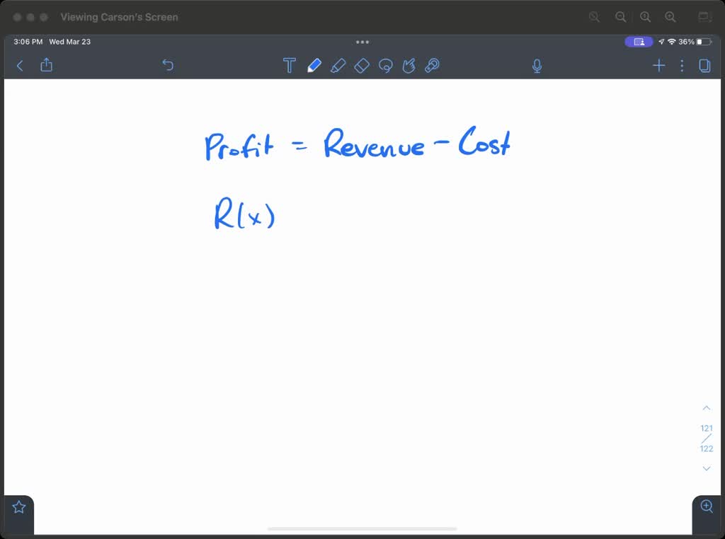Tap the undo arrow
The height and width of the screenshot is (539, 725).
coord(168,65)
